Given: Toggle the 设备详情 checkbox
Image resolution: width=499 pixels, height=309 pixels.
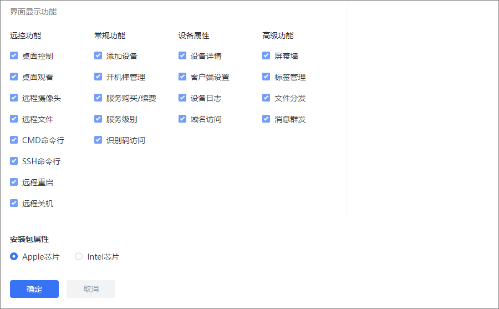Looking at the screenshot, I should (x=182, y=55).
